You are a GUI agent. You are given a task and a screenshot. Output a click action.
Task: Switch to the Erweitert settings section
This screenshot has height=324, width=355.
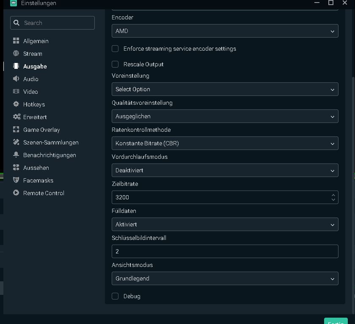(x=35, y=117)
